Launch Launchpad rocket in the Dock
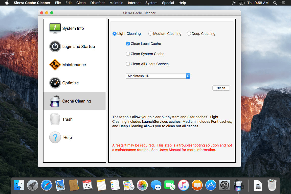The height and width of the screenshot is (194, 291). click(33, 185)
